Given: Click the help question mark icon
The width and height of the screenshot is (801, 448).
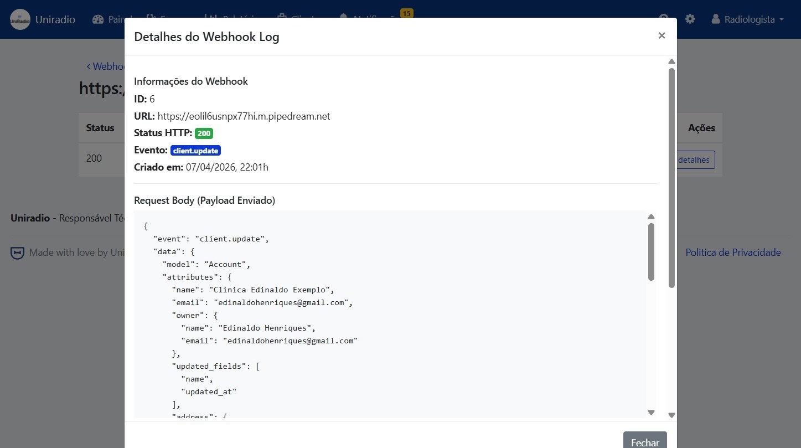Looking at the screenshot, I should tap(664, 18).
